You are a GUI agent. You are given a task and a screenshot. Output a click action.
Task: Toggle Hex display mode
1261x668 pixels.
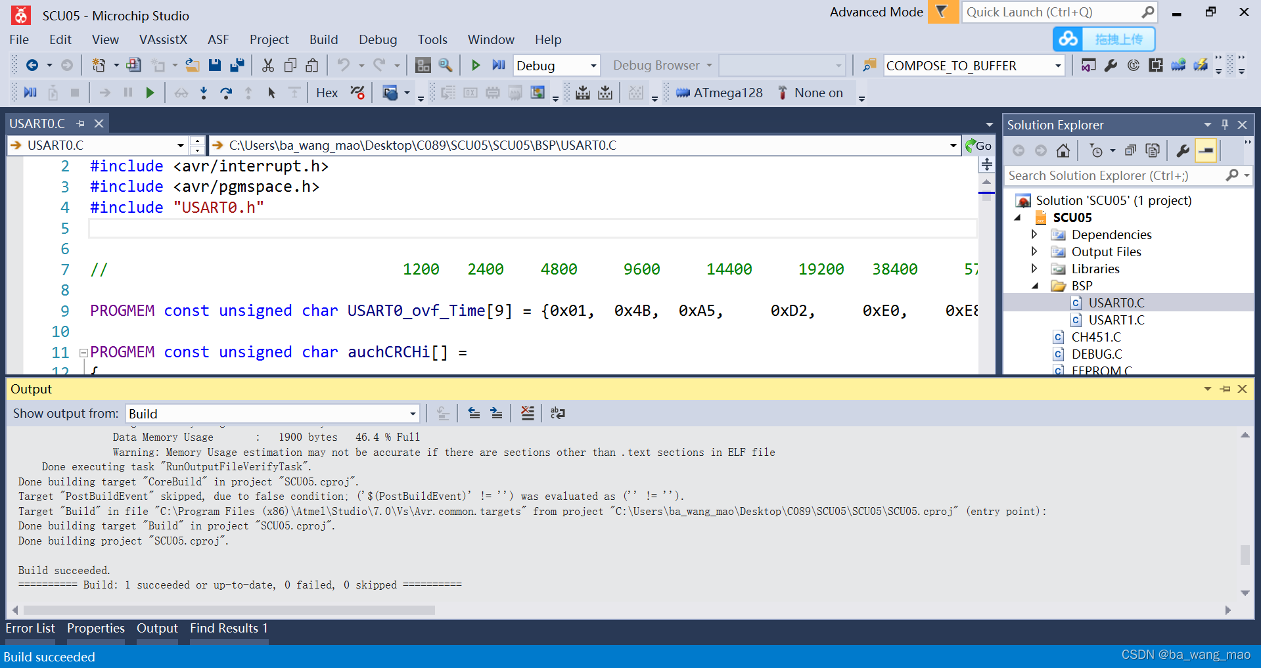[x=327, y=93]
